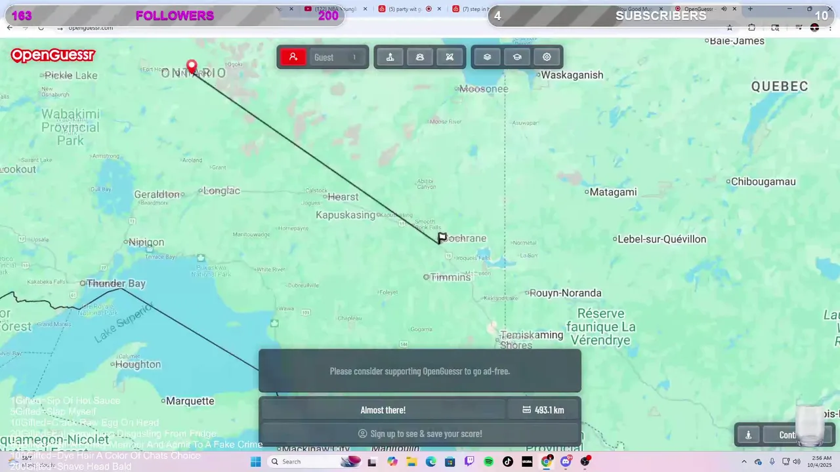Click the Matagami map label

click(x=613, y=192)
